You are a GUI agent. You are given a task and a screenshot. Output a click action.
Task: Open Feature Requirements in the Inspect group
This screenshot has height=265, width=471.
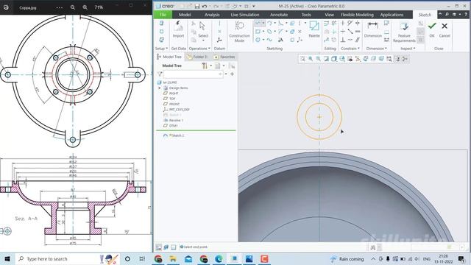coord(404,32)
